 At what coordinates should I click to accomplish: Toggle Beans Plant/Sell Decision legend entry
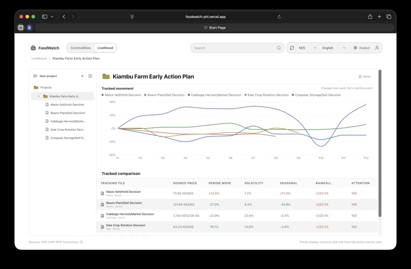click(164, 95)
